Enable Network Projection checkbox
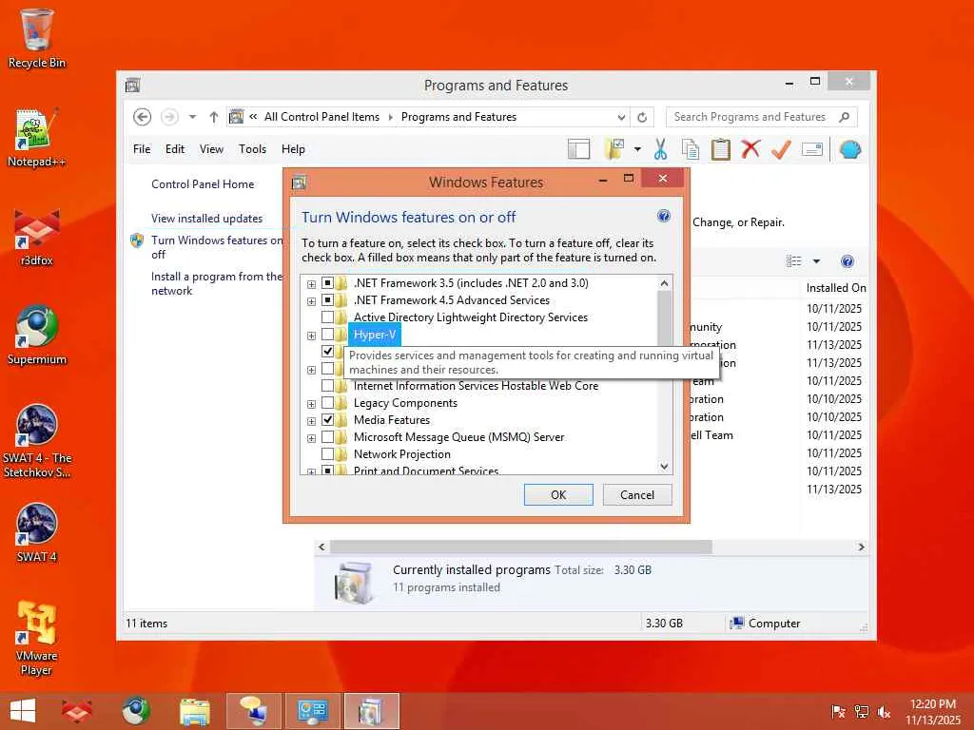 click(327, 453)
